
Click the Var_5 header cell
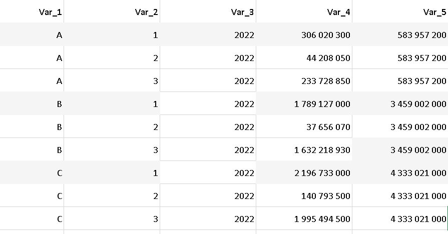click(x=433, y=12)
